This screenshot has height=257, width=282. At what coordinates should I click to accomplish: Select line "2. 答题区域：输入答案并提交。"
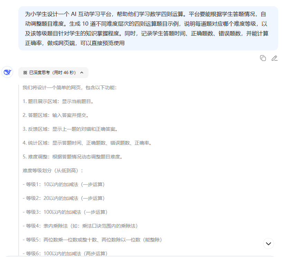(56, 115)
